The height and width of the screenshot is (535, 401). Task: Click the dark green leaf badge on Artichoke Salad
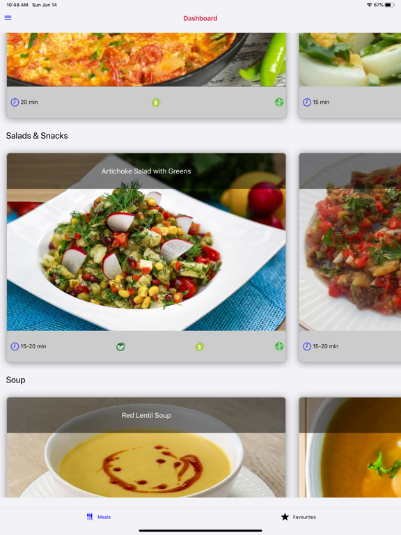(x=120, y=347)
